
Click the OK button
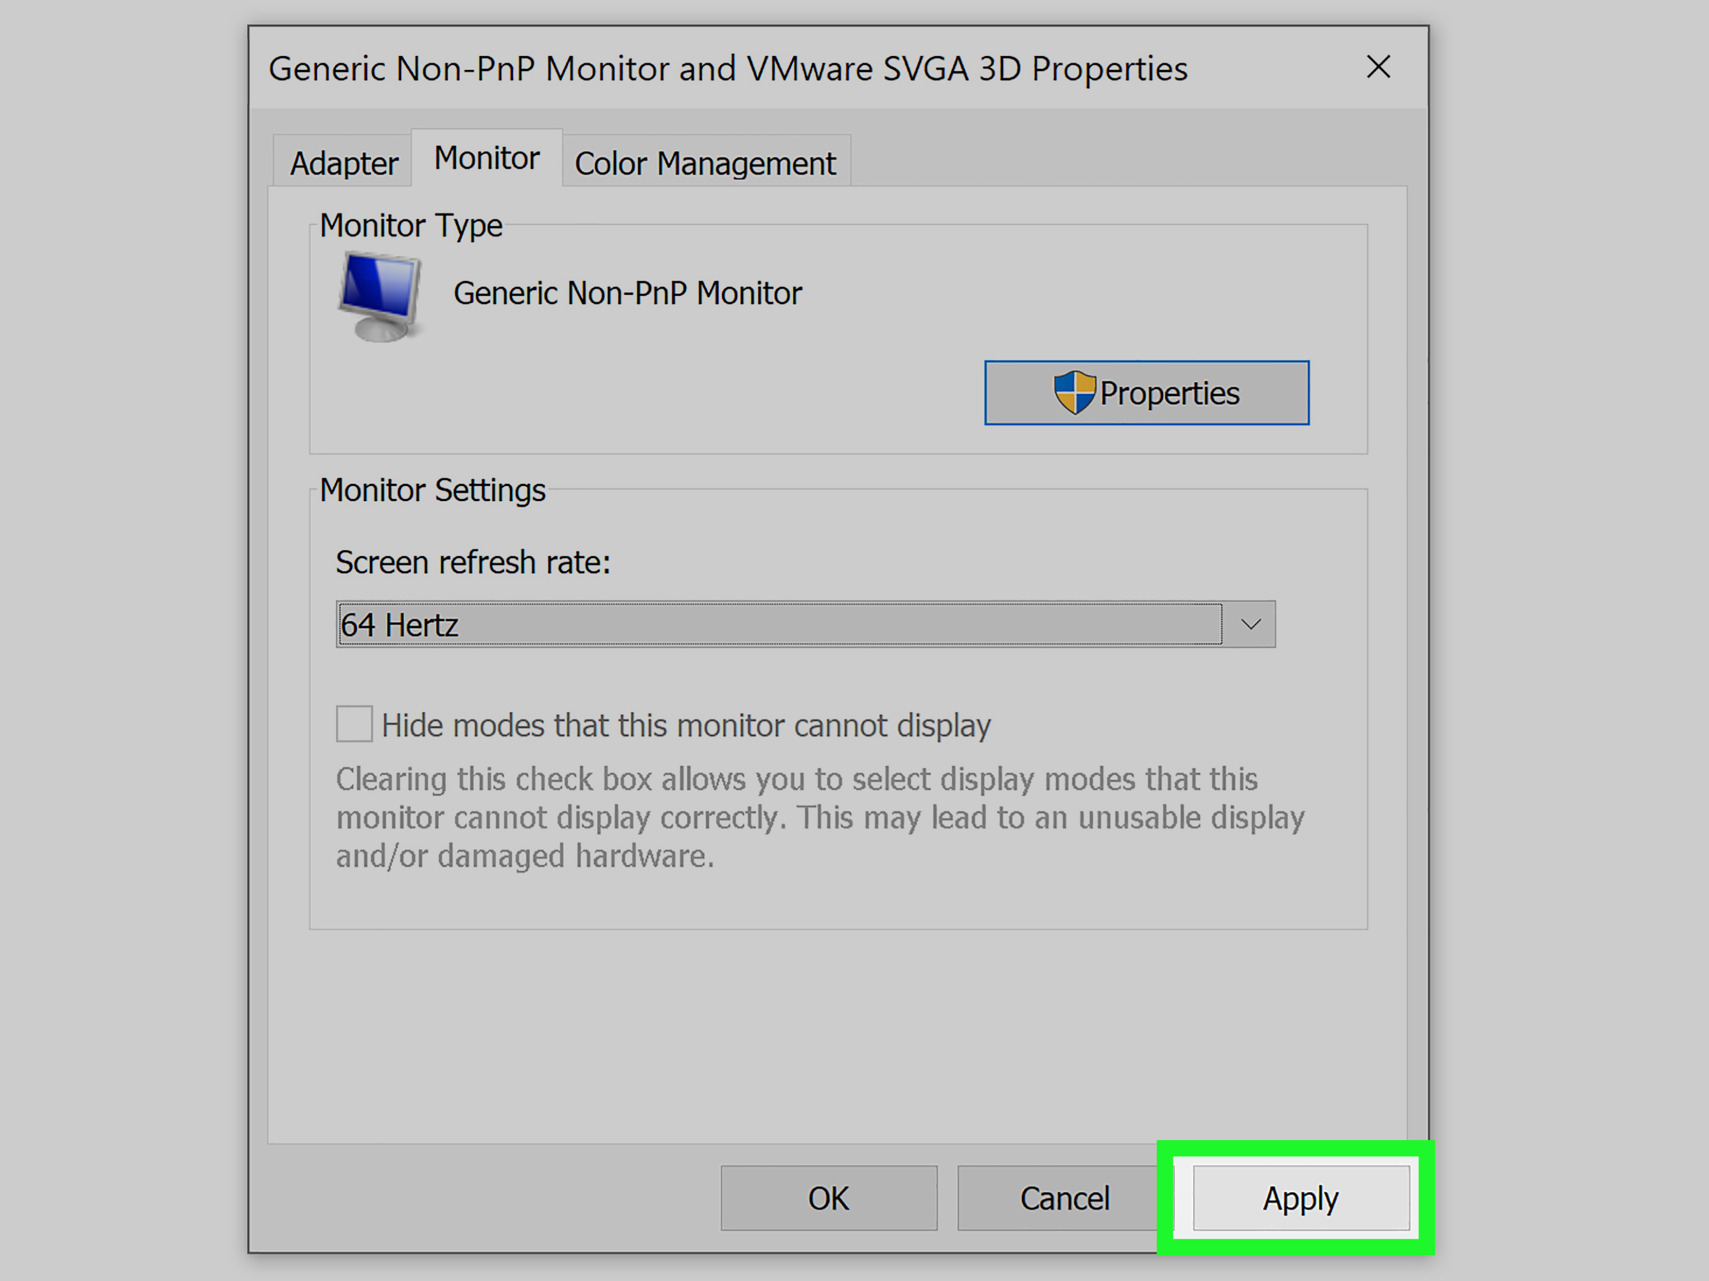[828, 1198]
